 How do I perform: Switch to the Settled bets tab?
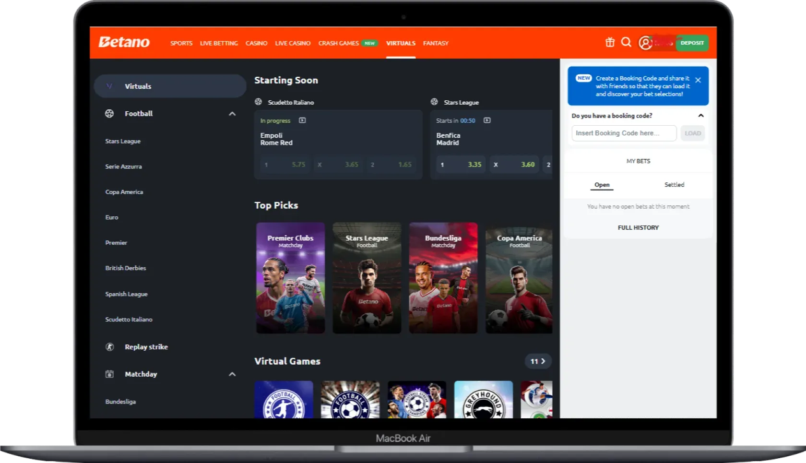(x=674, y=185)
